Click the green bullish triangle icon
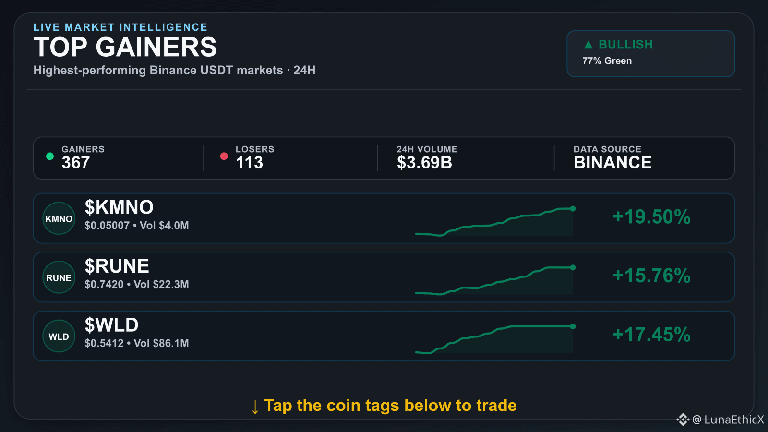The width and height of the screenshot is (768, 432). (x=588, y=45)
